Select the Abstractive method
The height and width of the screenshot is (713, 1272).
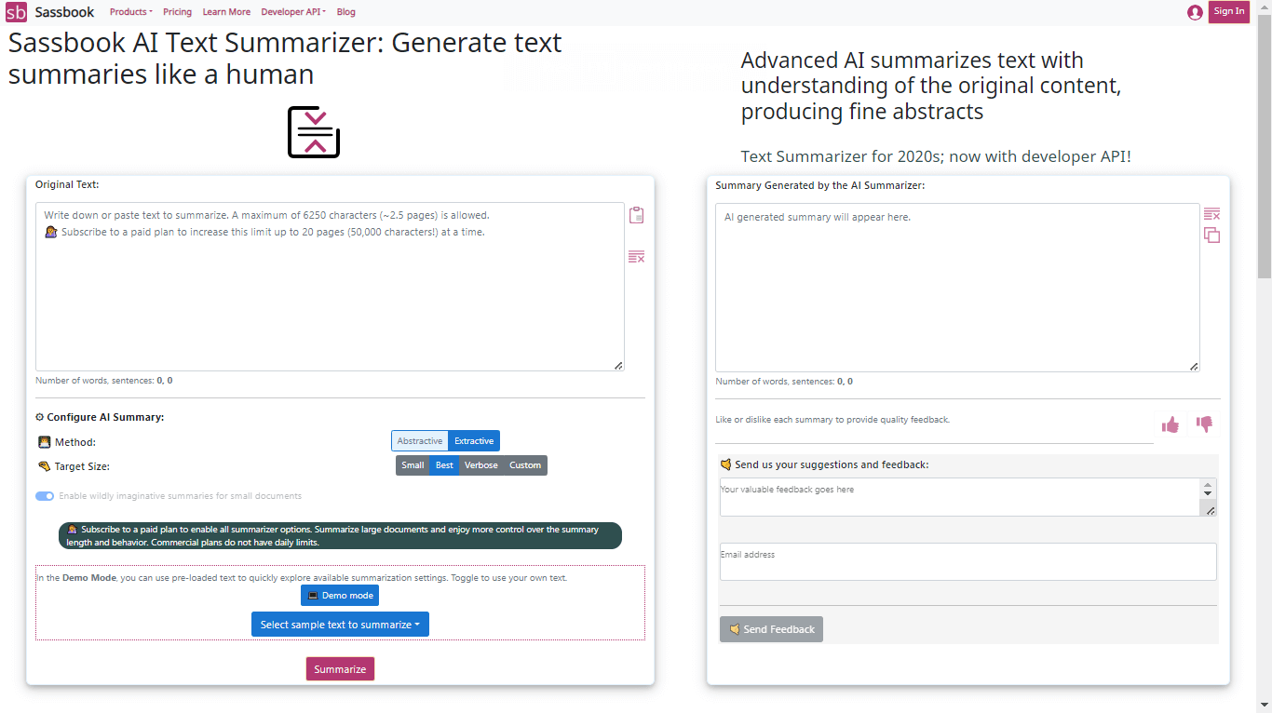(x=420, y=441)
